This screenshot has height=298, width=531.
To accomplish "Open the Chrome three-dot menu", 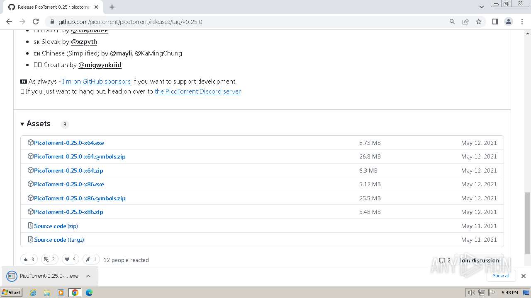I will tap(522, 22).
